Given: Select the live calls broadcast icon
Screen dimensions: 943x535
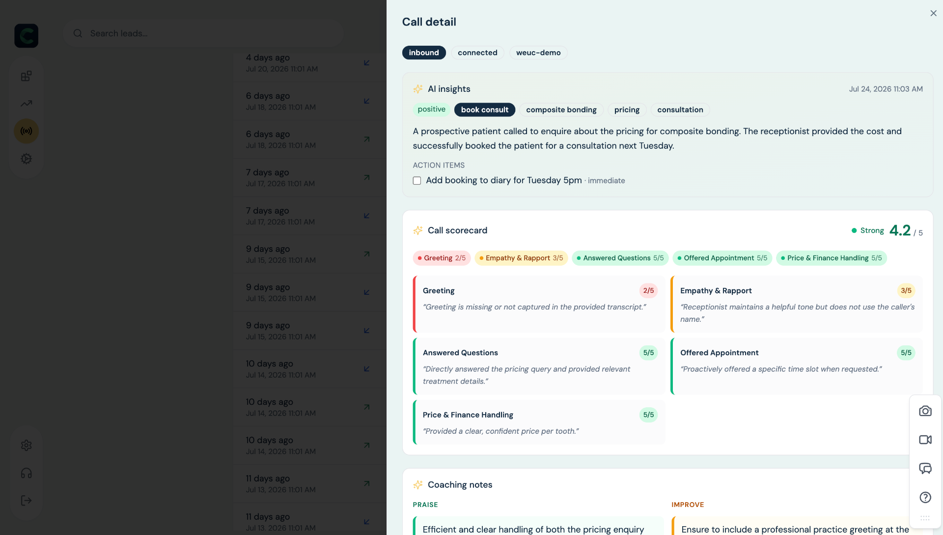Looking at the screenshot, I should pyautogui.click(x=27, y=131).
